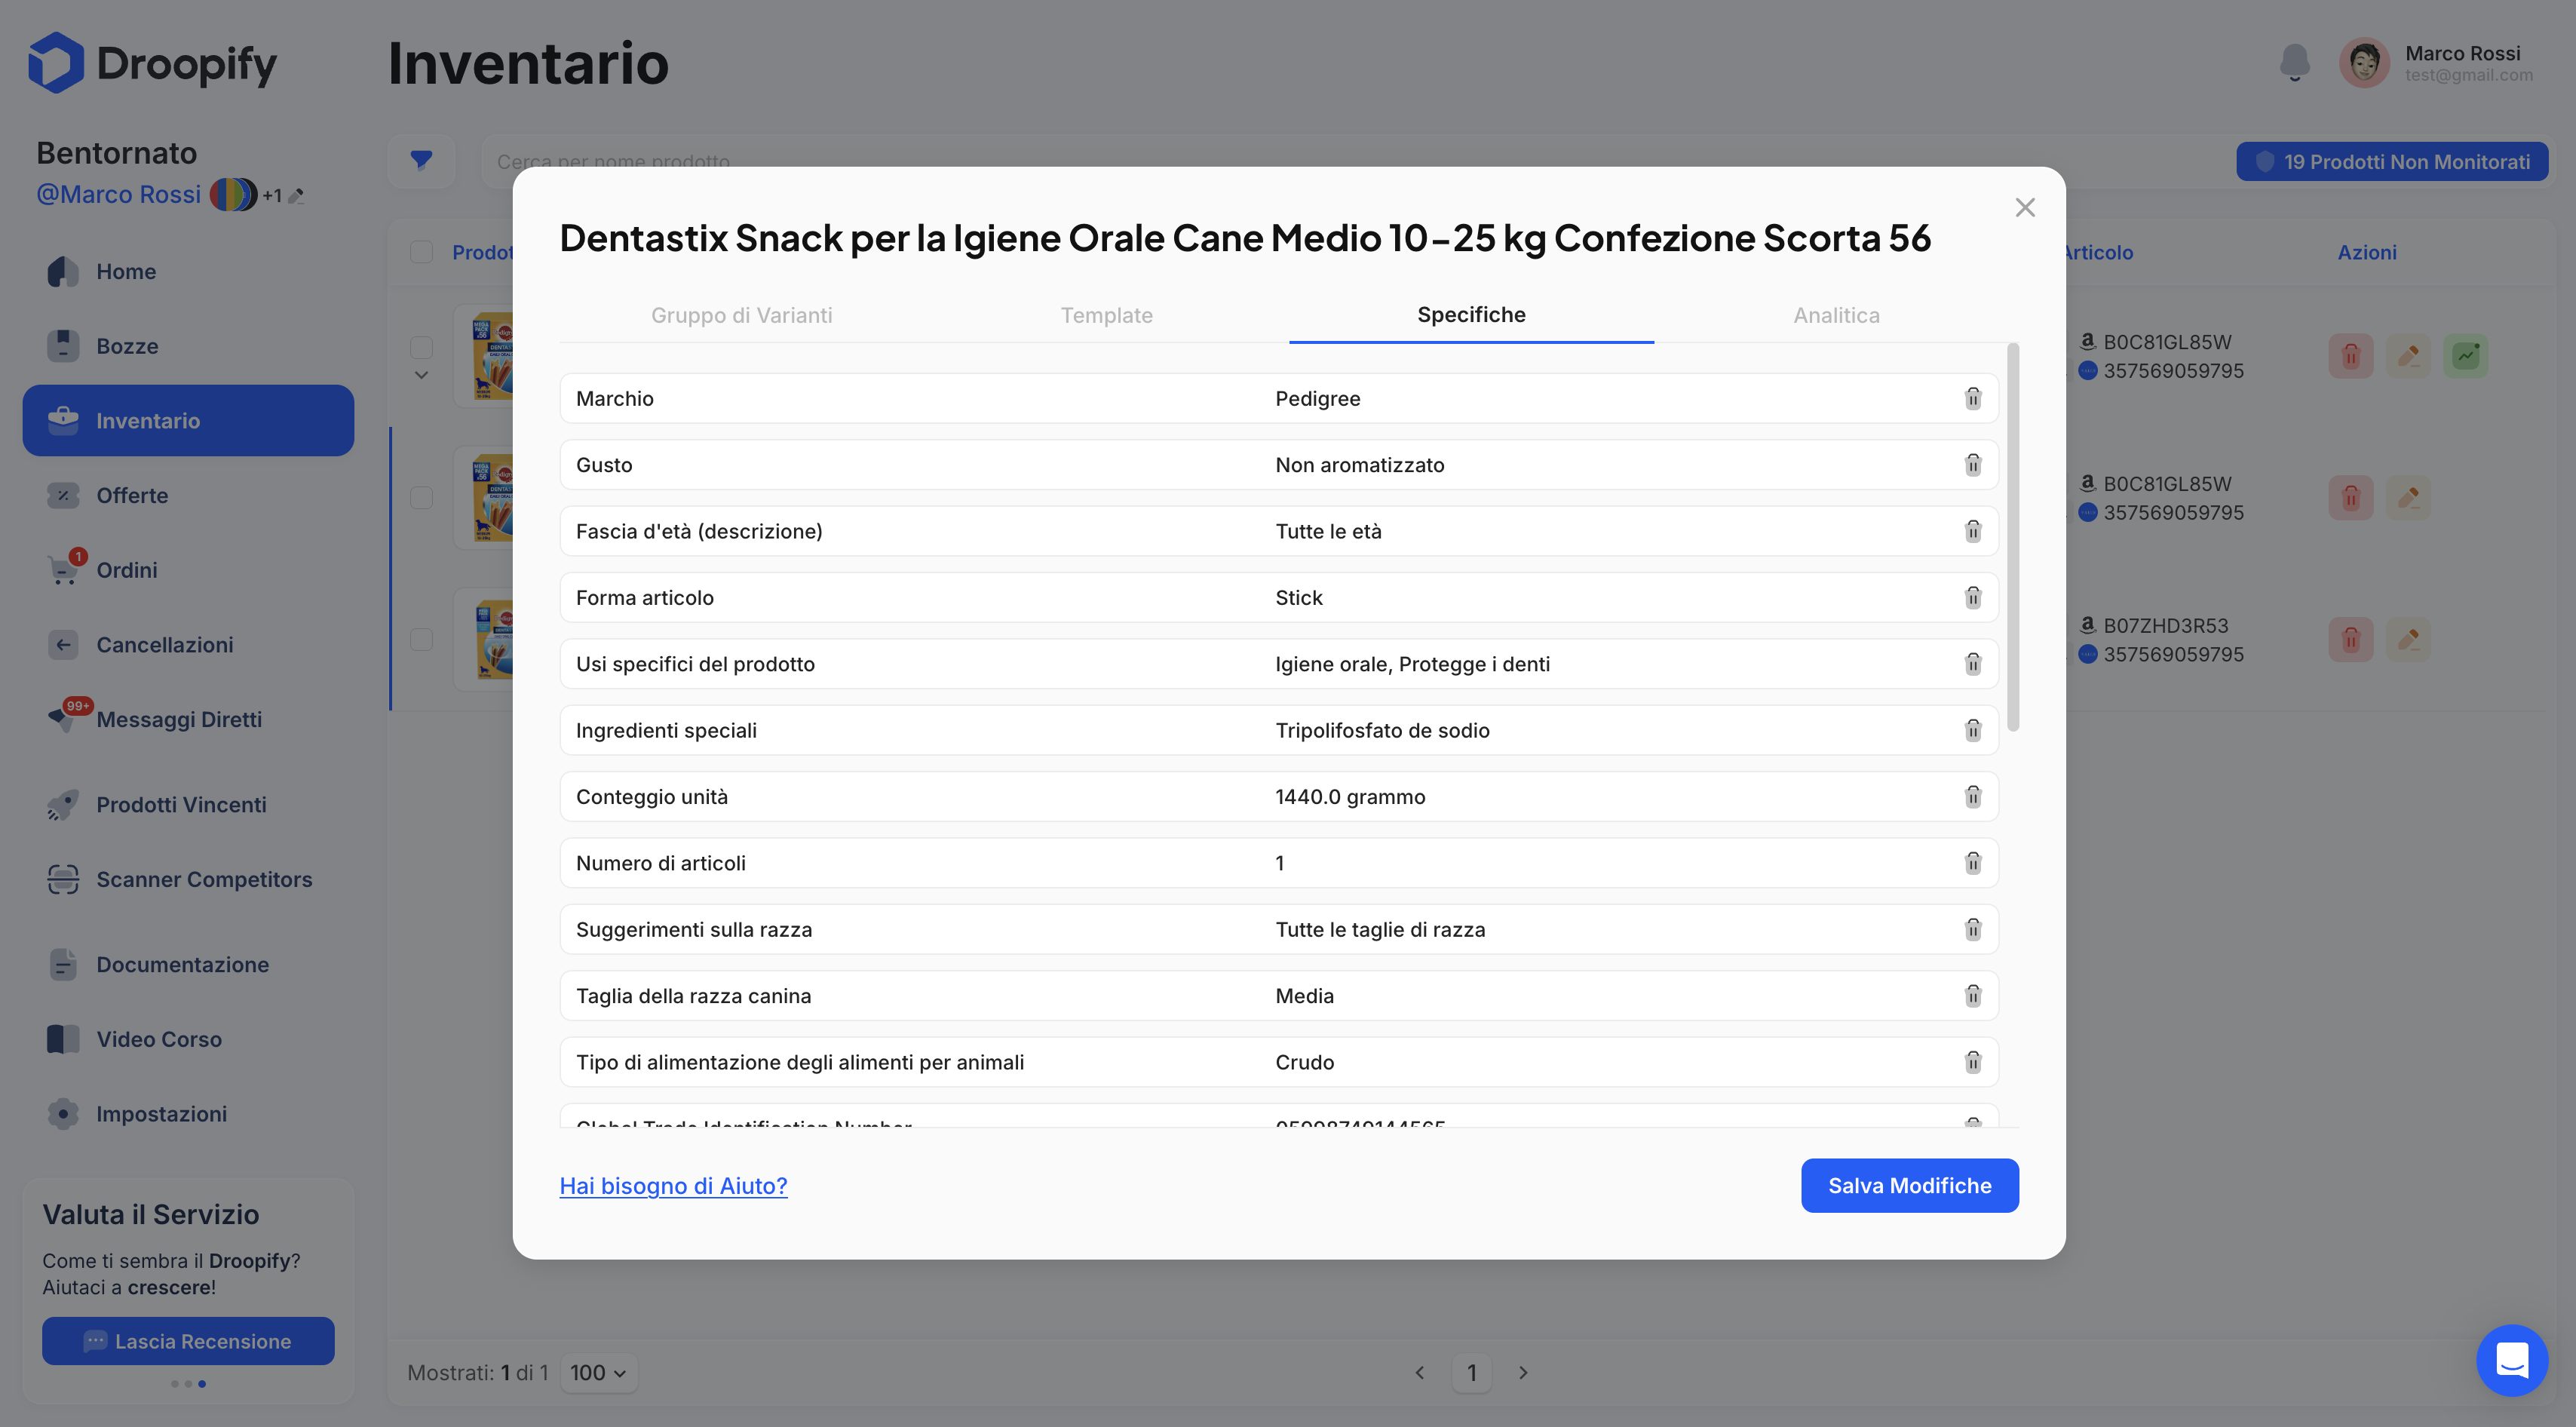
Task: Remove Tipo di alimentazione row
Action: tap(1972, 1061)
